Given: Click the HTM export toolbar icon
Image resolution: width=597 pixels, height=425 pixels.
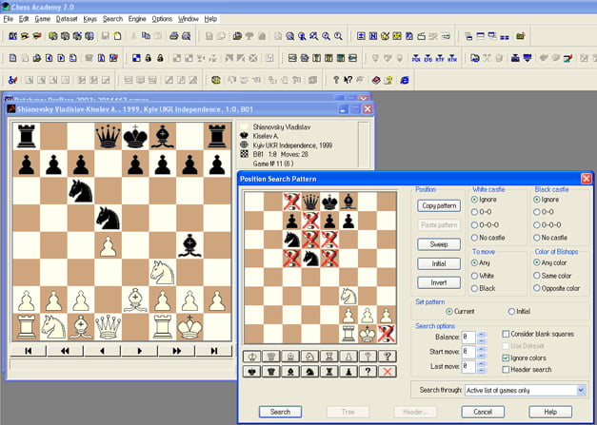Looking at the screenshot, I should tap(452, 58).
